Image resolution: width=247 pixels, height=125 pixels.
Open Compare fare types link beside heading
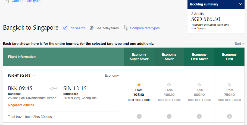click(x=145, y=28)
